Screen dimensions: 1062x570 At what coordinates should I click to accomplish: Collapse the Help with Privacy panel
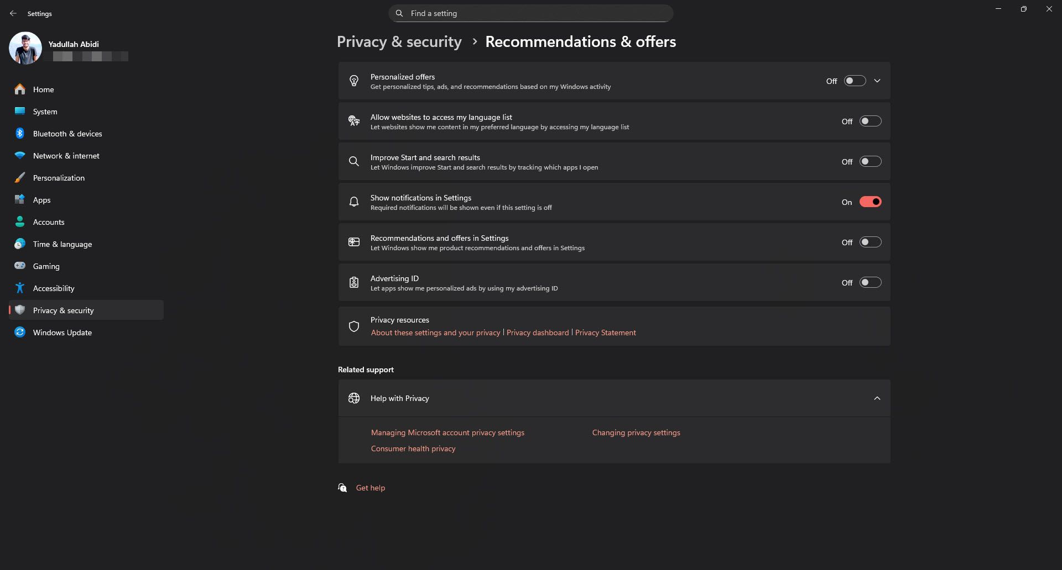877,398
